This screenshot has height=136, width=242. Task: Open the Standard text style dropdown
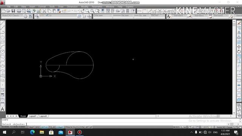click(x=178, y=16)
